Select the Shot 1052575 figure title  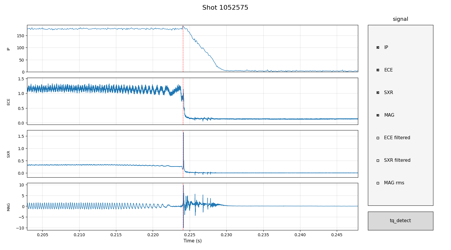click(225, 8)
